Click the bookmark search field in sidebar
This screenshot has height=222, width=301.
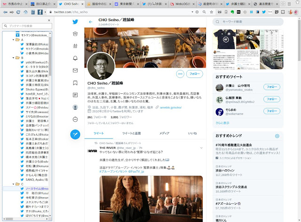coord(27,26)
